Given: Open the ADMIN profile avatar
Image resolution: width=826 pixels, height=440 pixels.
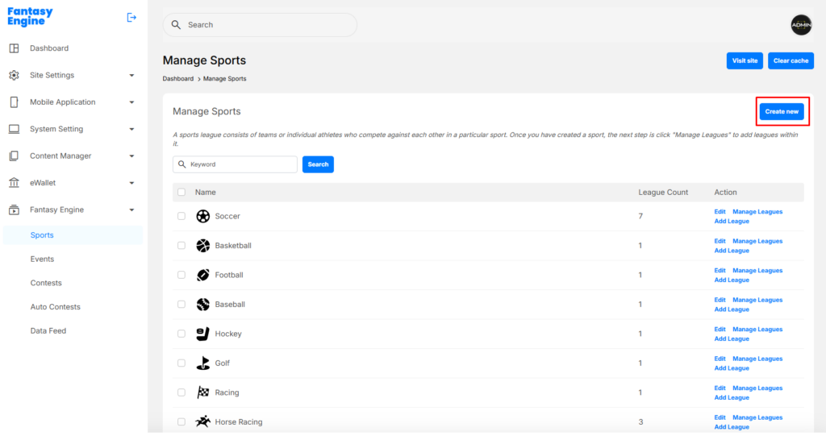Looking at the screenshot, I should click(x=801, y=25).
